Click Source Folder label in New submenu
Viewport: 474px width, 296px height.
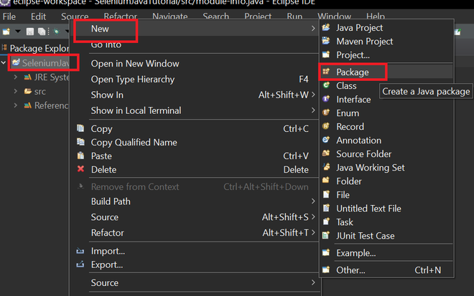(x=363, y=154)
